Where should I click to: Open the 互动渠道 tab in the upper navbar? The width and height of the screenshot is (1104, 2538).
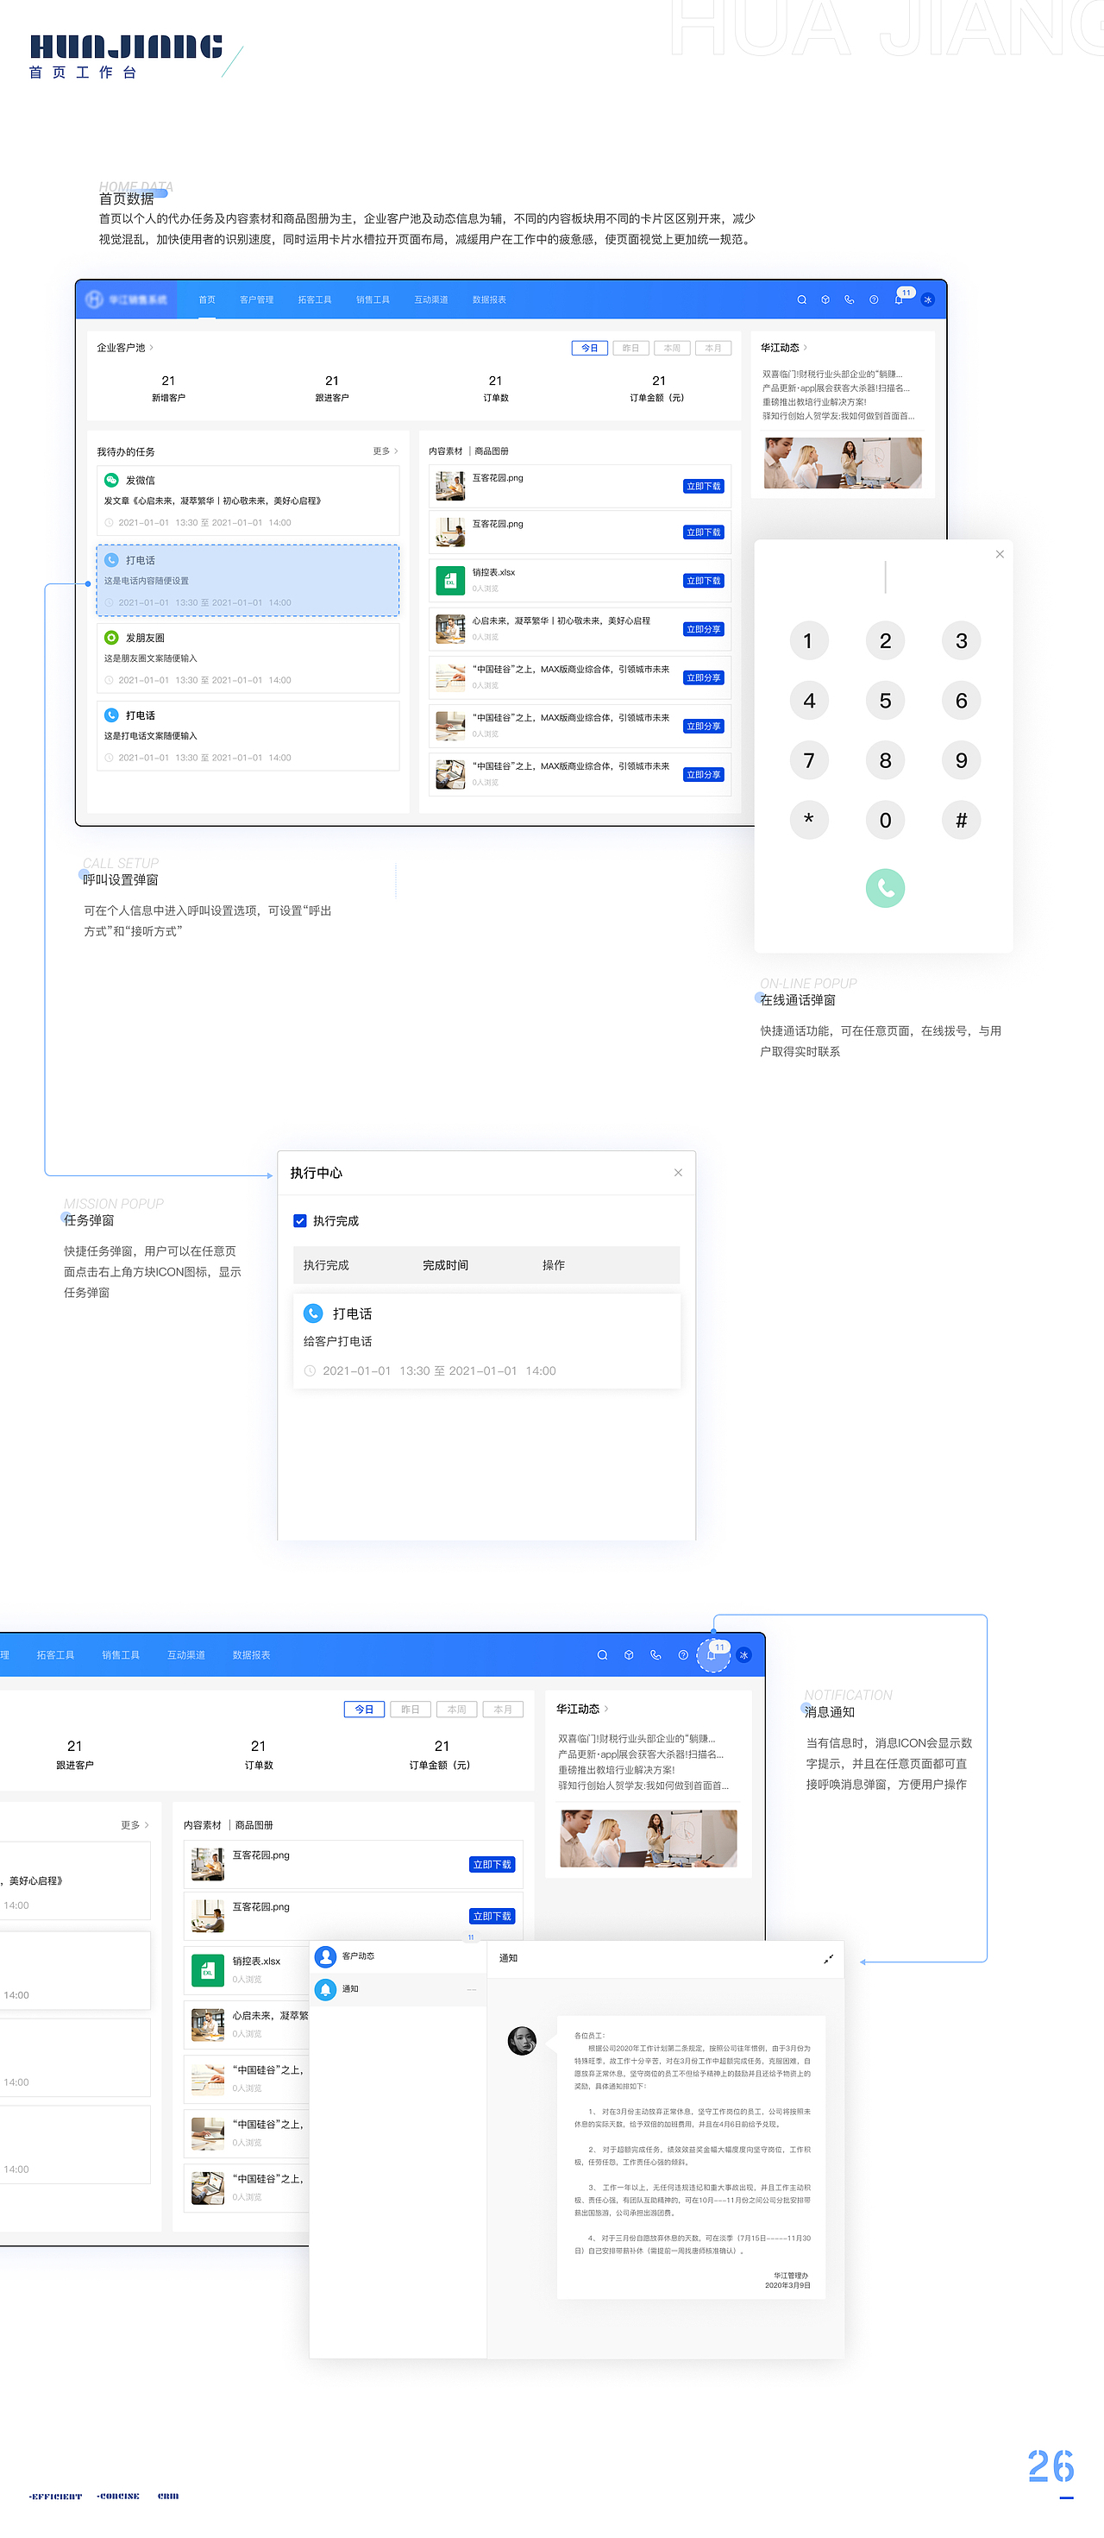pos(431,299)
